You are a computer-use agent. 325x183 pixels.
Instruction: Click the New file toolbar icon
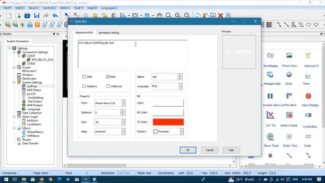click(9, 16)
